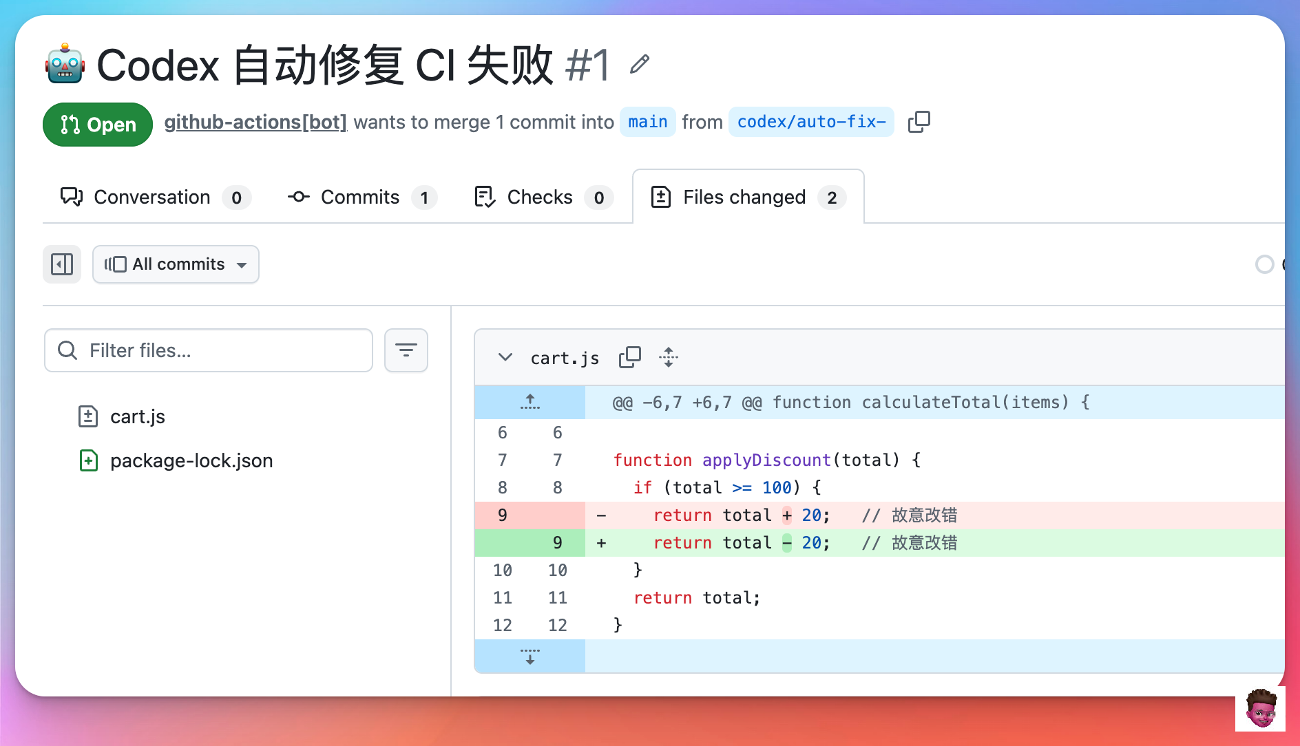The height and width of the screenshot is (746, 1300).
Task: Click the pull request number #1
Action: point(587,65)
